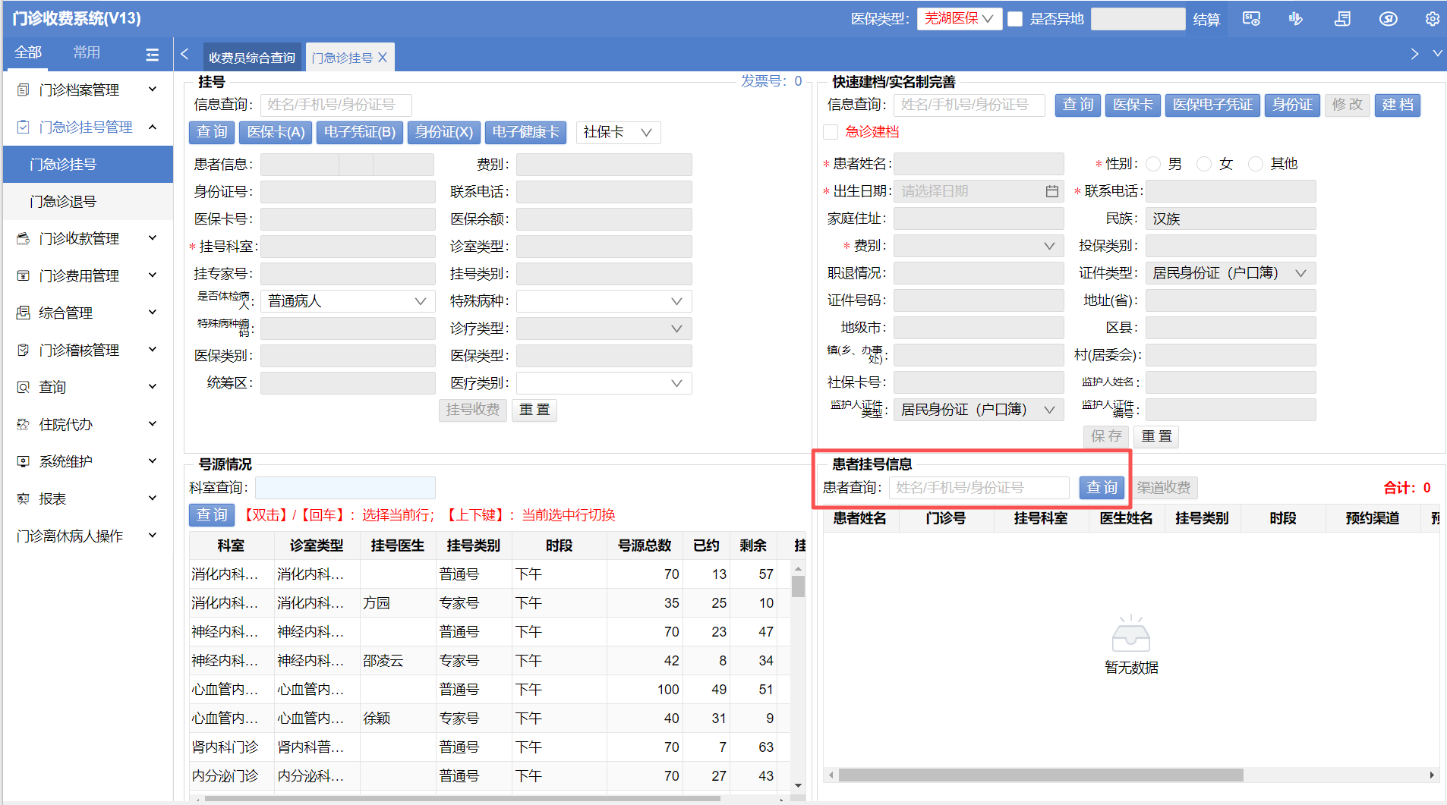Open calendar picker for 出生日期

coord(1051,191)
